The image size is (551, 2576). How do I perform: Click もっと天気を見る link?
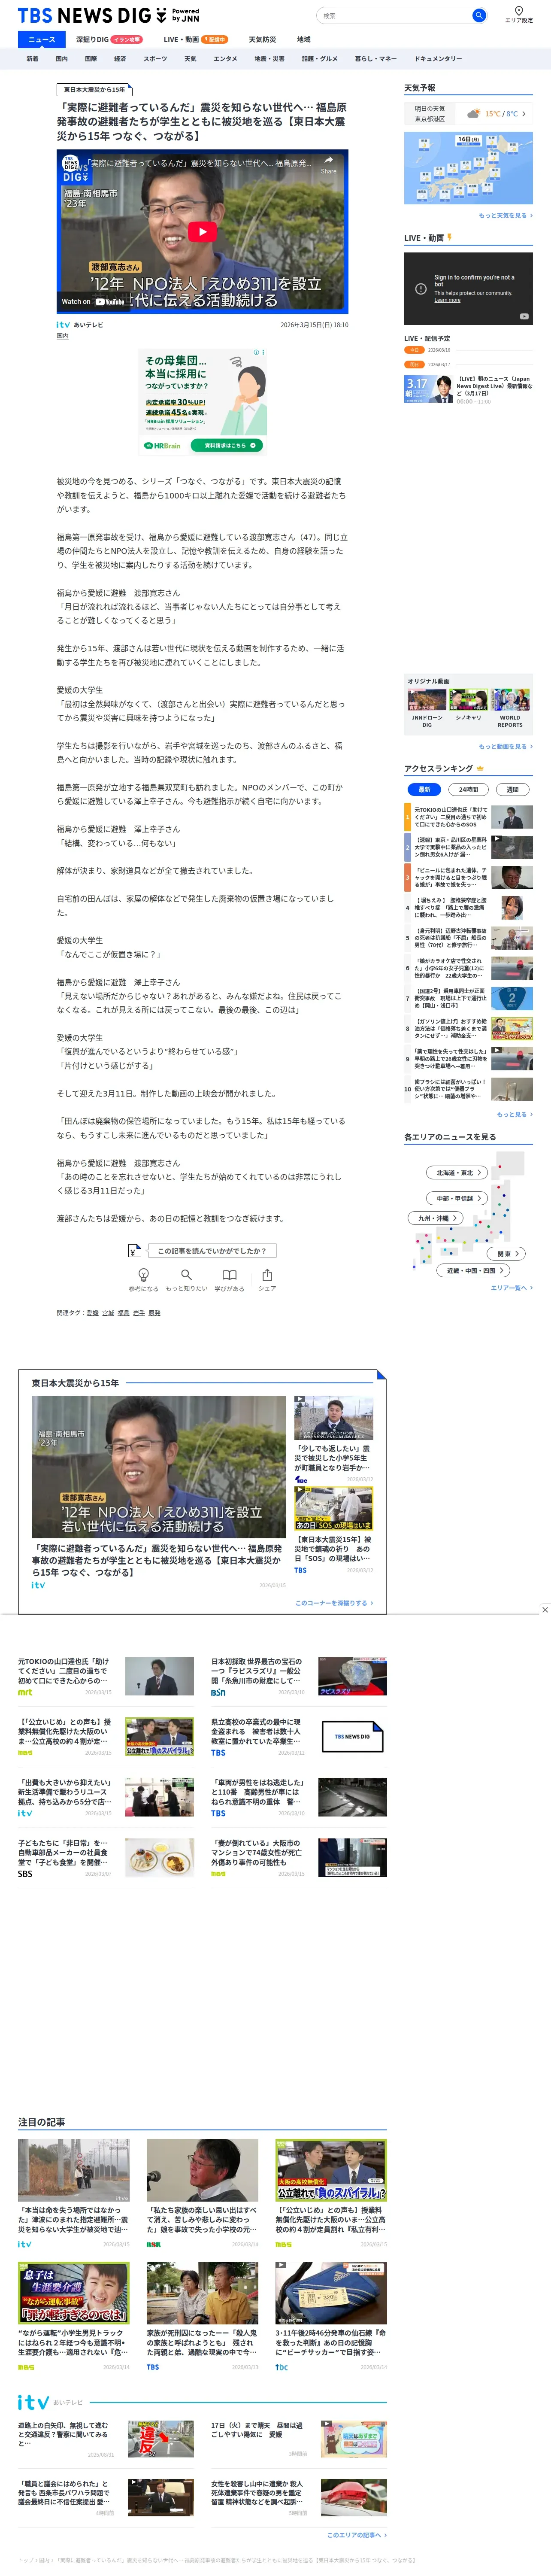505,215
